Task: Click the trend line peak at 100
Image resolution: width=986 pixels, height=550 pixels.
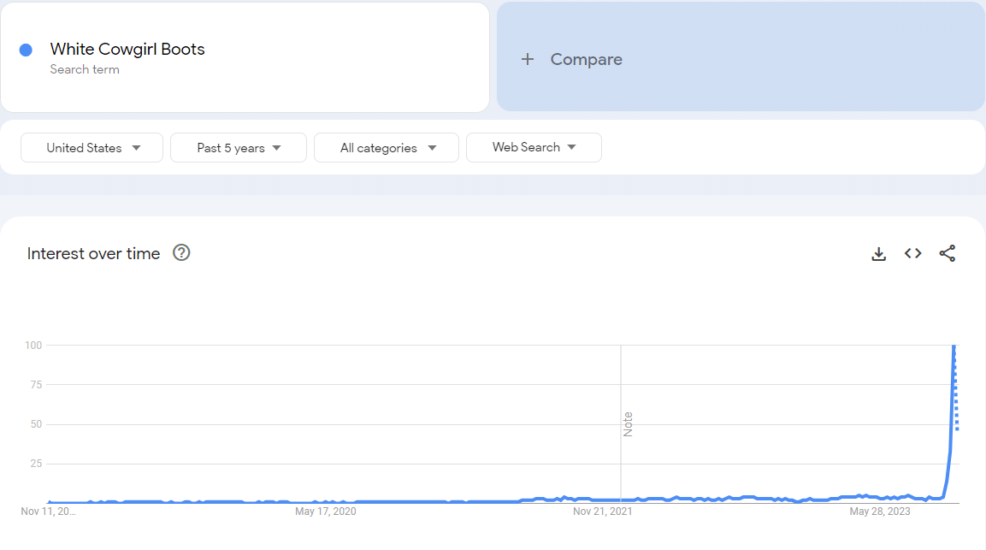Action: 954,346
